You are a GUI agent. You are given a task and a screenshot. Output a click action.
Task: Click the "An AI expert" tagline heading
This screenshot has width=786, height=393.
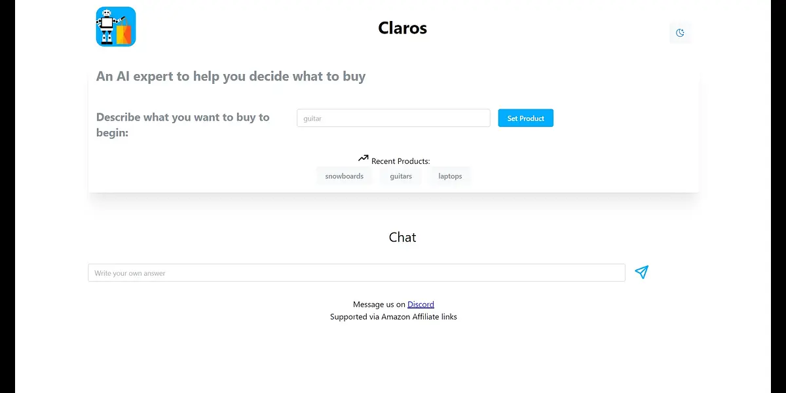(x=231, y=77)
